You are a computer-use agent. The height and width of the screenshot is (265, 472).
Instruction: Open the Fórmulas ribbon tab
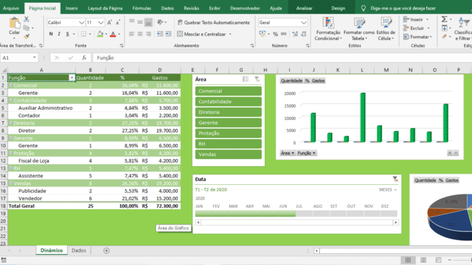click(141, 9)
